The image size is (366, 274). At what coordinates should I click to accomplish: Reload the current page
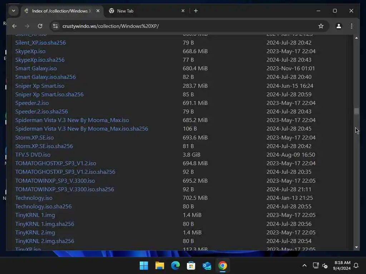click(40, 26)
